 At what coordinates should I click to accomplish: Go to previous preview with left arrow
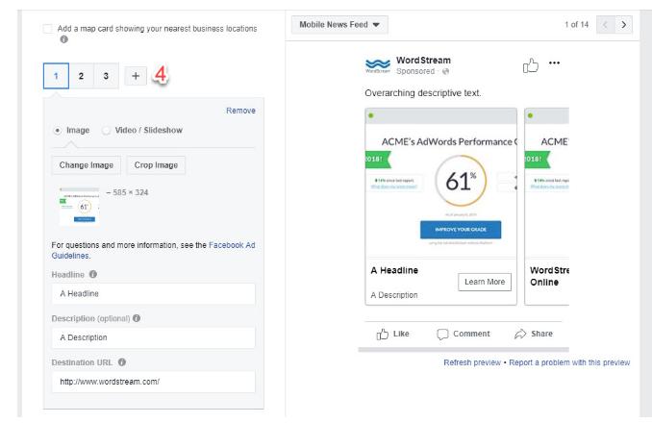coord(605,25)
